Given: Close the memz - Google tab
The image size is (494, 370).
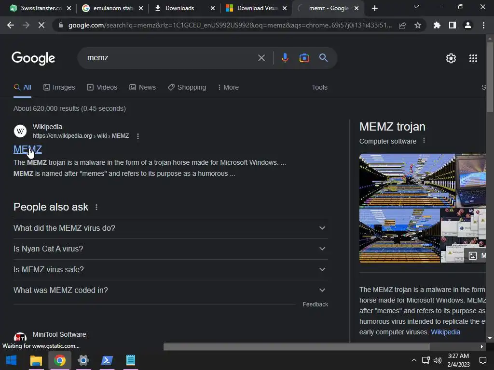Looking at the screenshot, I should (x=357, y=8).
